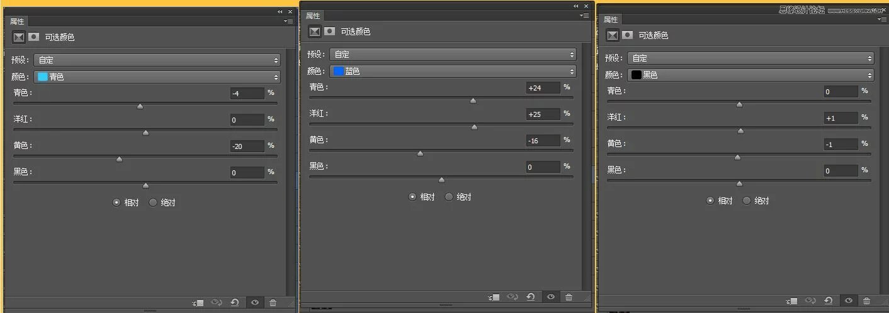This screenshot has width=889, height=313.
Task: Open the 颜色 dropdown showing 黑色
Action: pyautogui.click(x=750, y=75)
